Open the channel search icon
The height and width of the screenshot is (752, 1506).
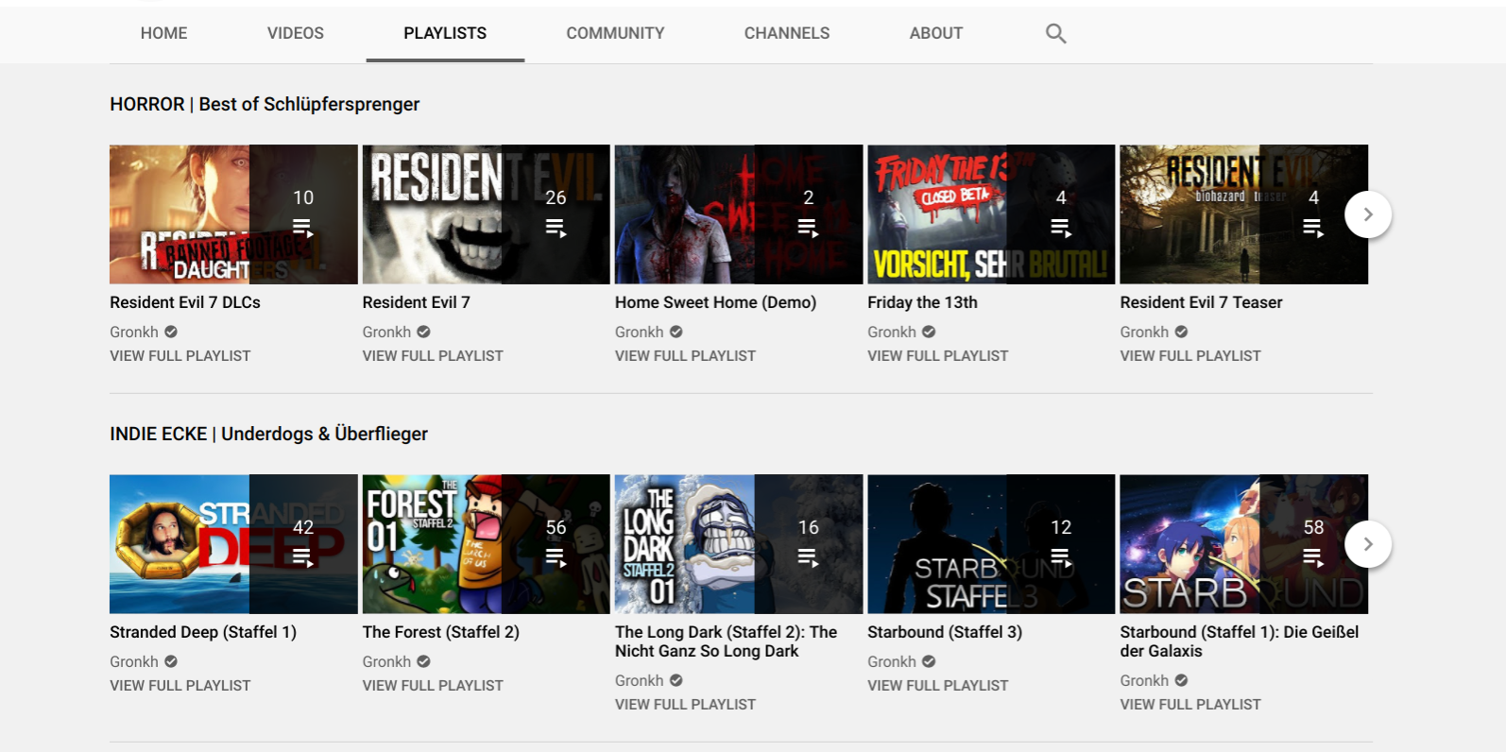pyautogui.click(x=1055, y=34)
